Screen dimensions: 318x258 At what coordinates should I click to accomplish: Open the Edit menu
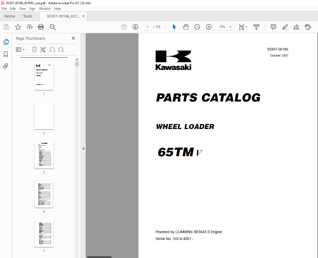pos(13,9)
